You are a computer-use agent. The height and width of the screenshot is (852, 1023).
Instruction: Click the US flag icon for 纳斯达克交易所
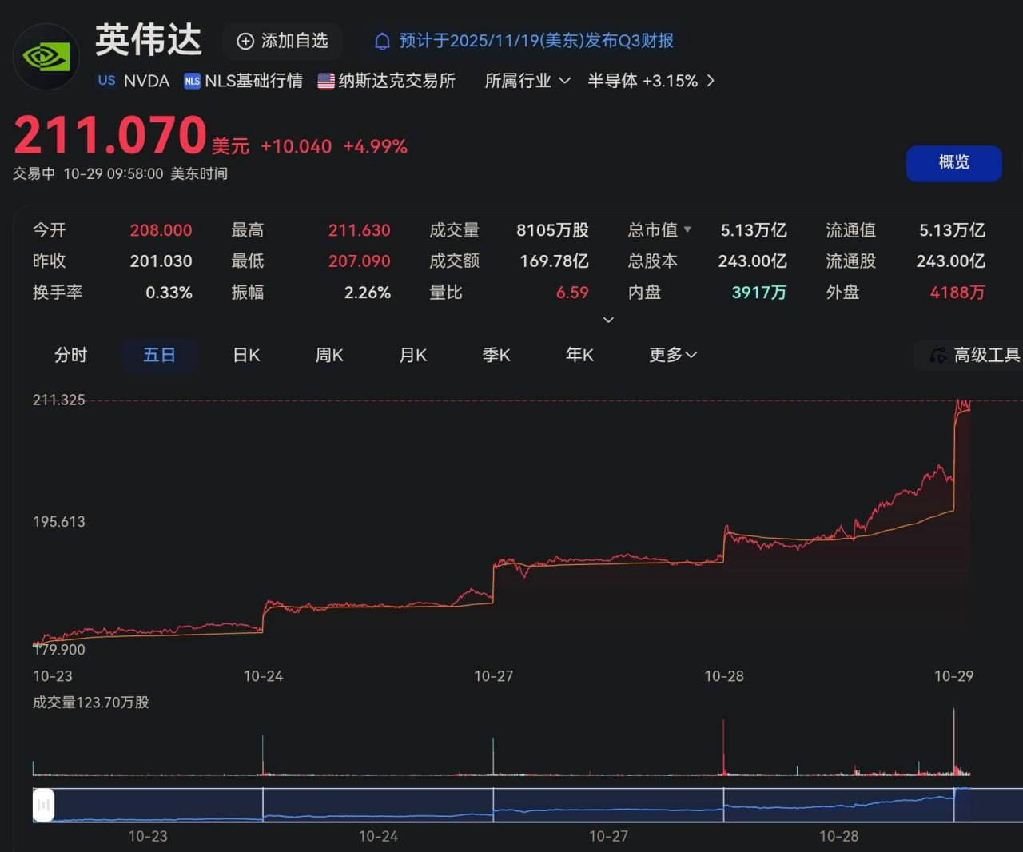[326, 81]
